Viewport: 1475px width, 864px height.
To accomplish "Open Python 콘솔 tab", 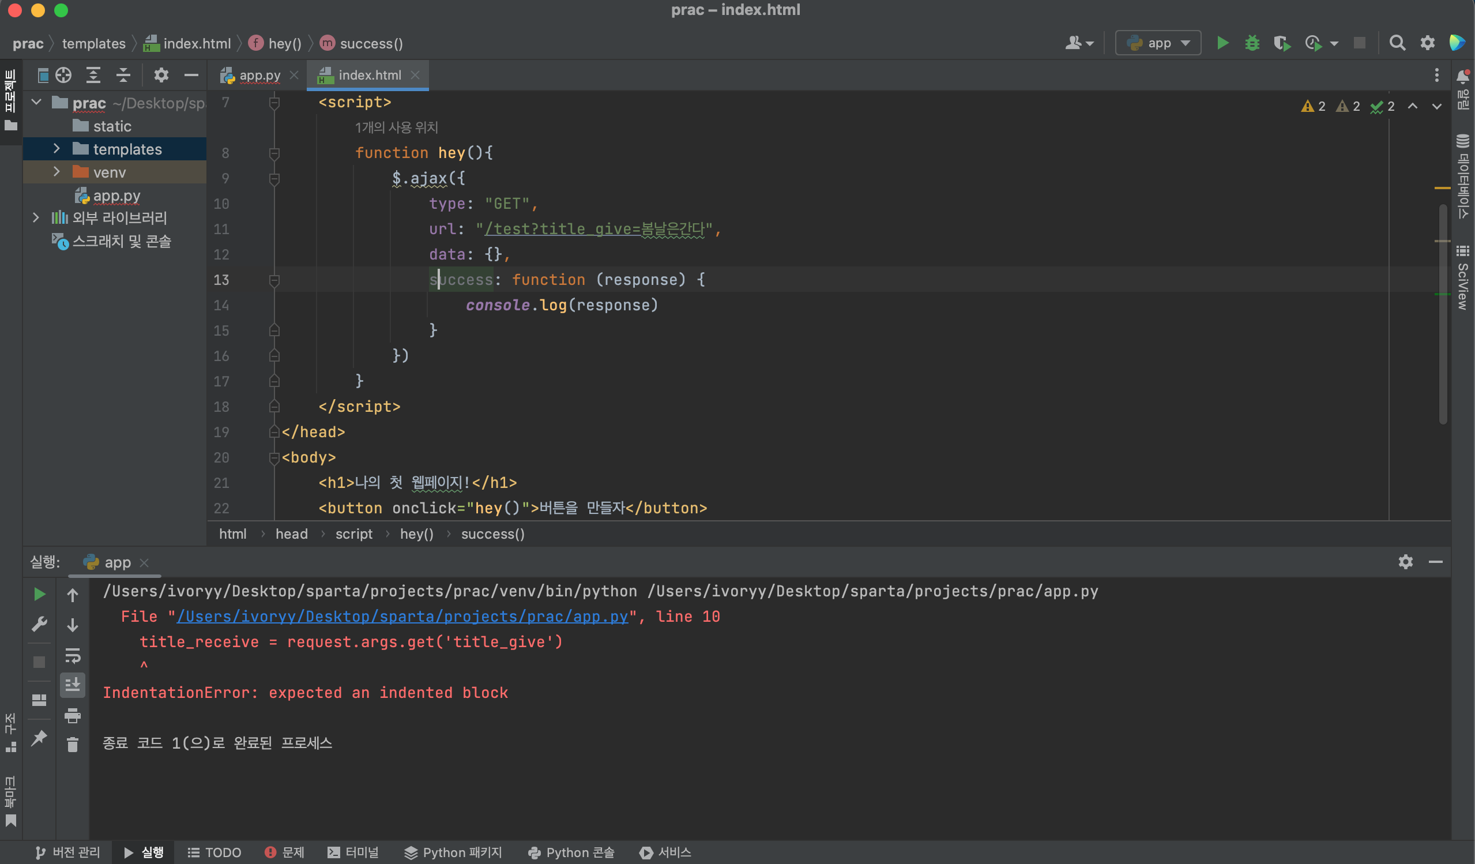I will [571, 852].
